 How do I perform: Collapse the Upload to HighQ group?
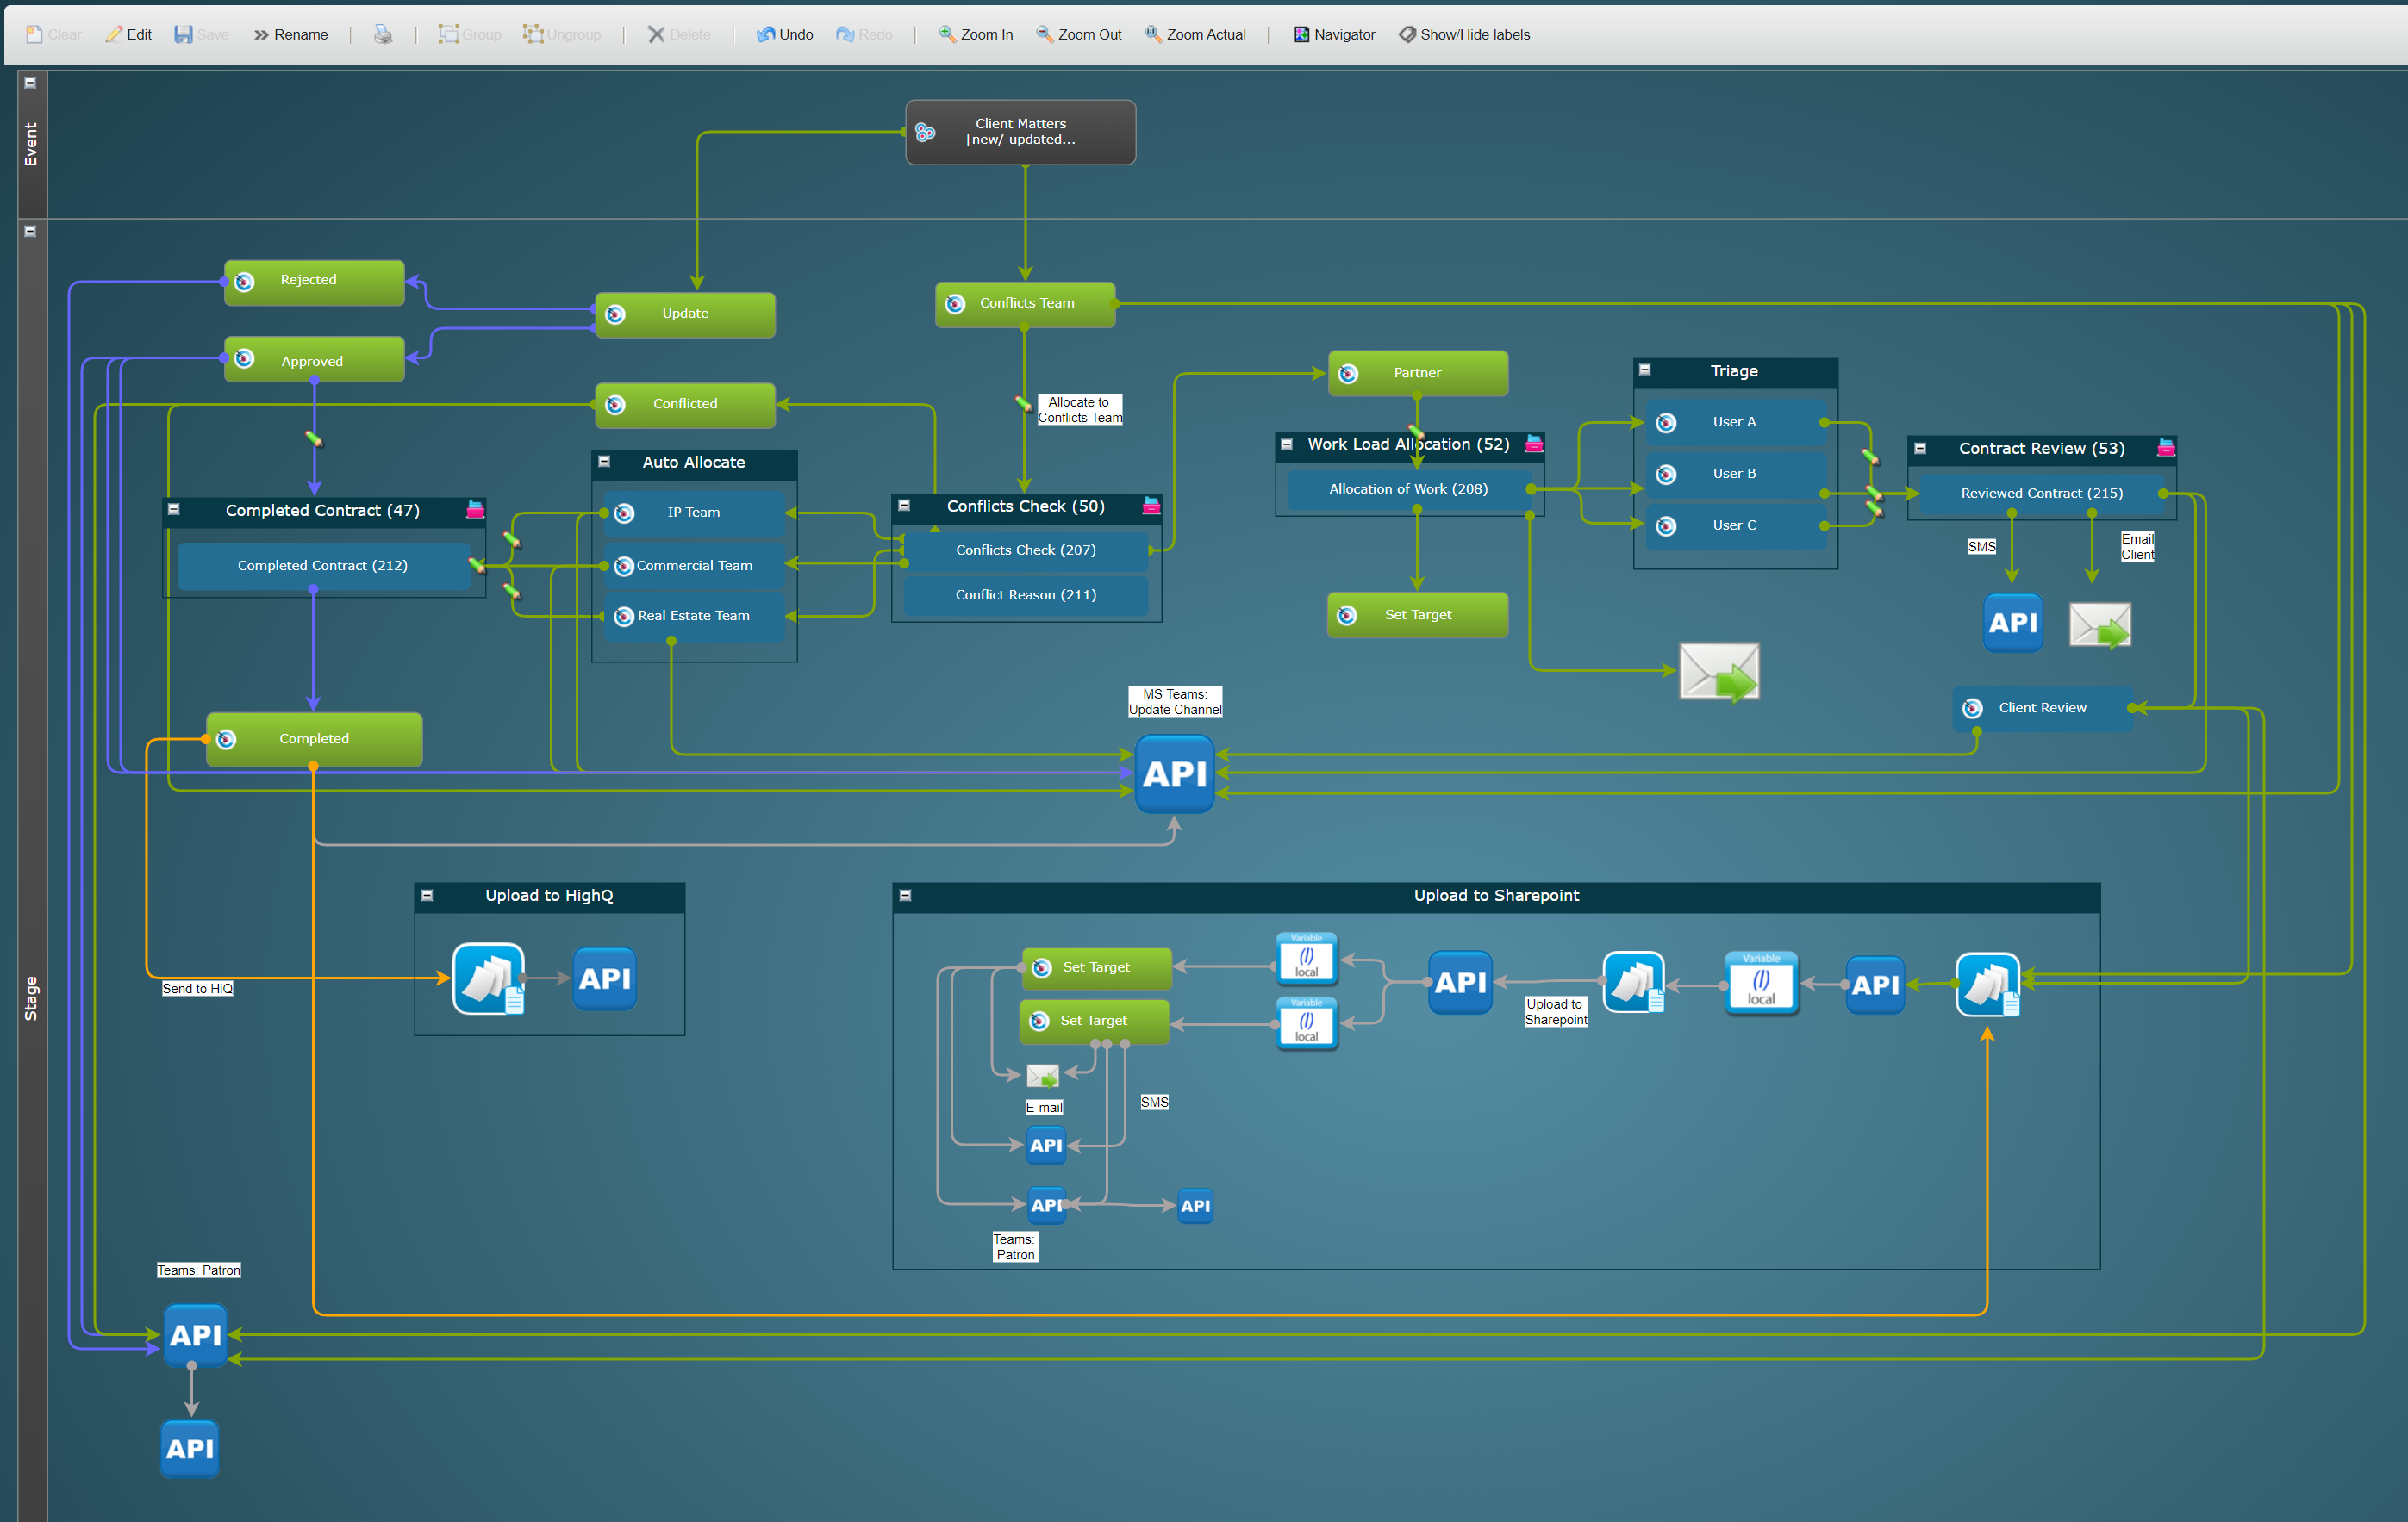pyautogui.click(x=427, y=896)
